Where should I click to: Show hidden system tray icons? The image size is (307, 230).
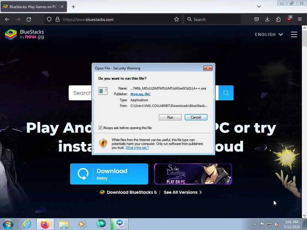tap(255, 224)
